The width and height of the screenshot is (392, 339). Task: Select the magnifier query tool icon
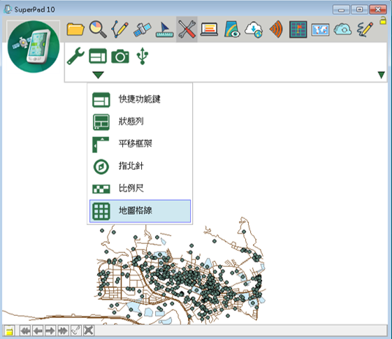[98, 29]
